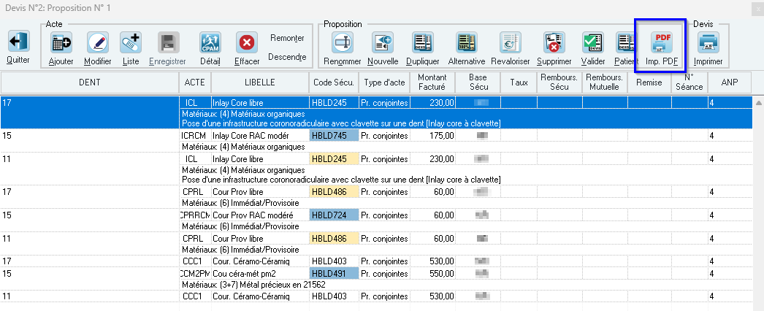Click the Revaloriser euro icon
The image size is (764, 311).
tap(510, 43)
